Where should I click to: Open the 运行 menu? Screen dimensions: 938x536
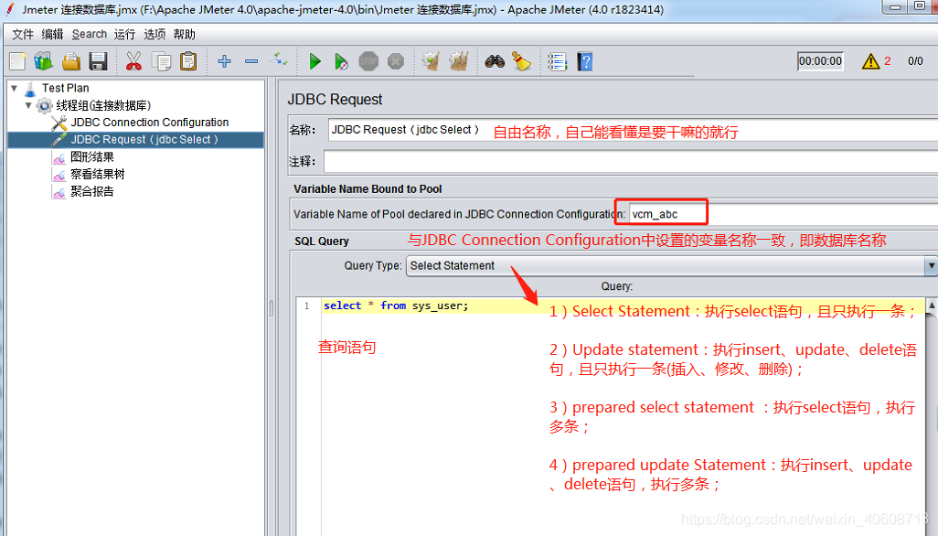[x=124, y=34]
